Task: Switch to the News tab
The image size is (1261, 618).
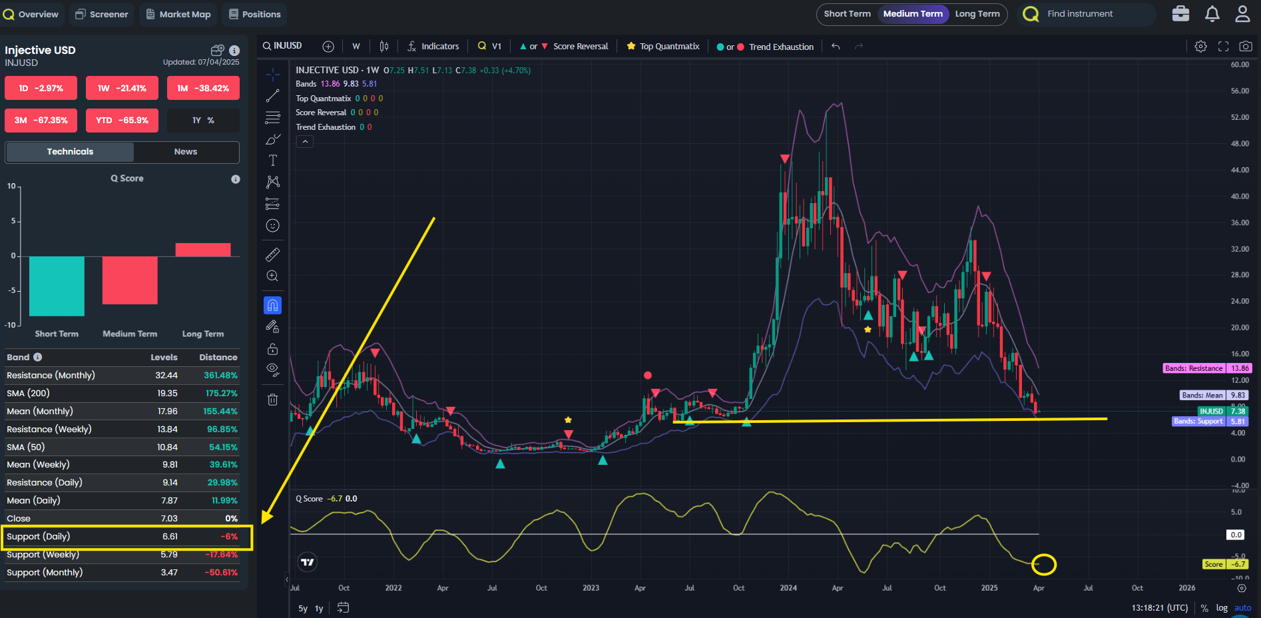Action: point(186,152)
